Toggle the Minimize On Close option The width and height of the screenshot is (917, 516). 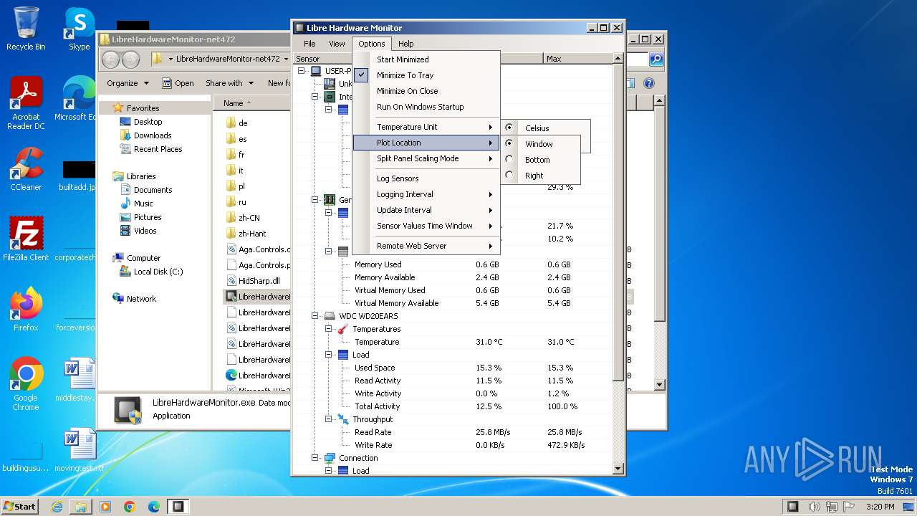pos(426,91)
